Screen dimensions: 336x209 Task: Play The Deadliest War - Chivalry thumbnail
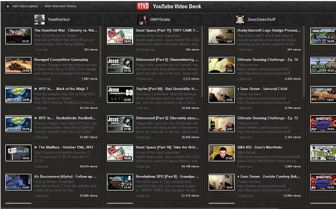19,36
